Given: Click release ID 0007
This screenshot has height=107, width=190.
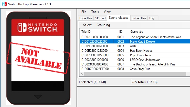Looking at the screenshot, I should coord(121,64).
